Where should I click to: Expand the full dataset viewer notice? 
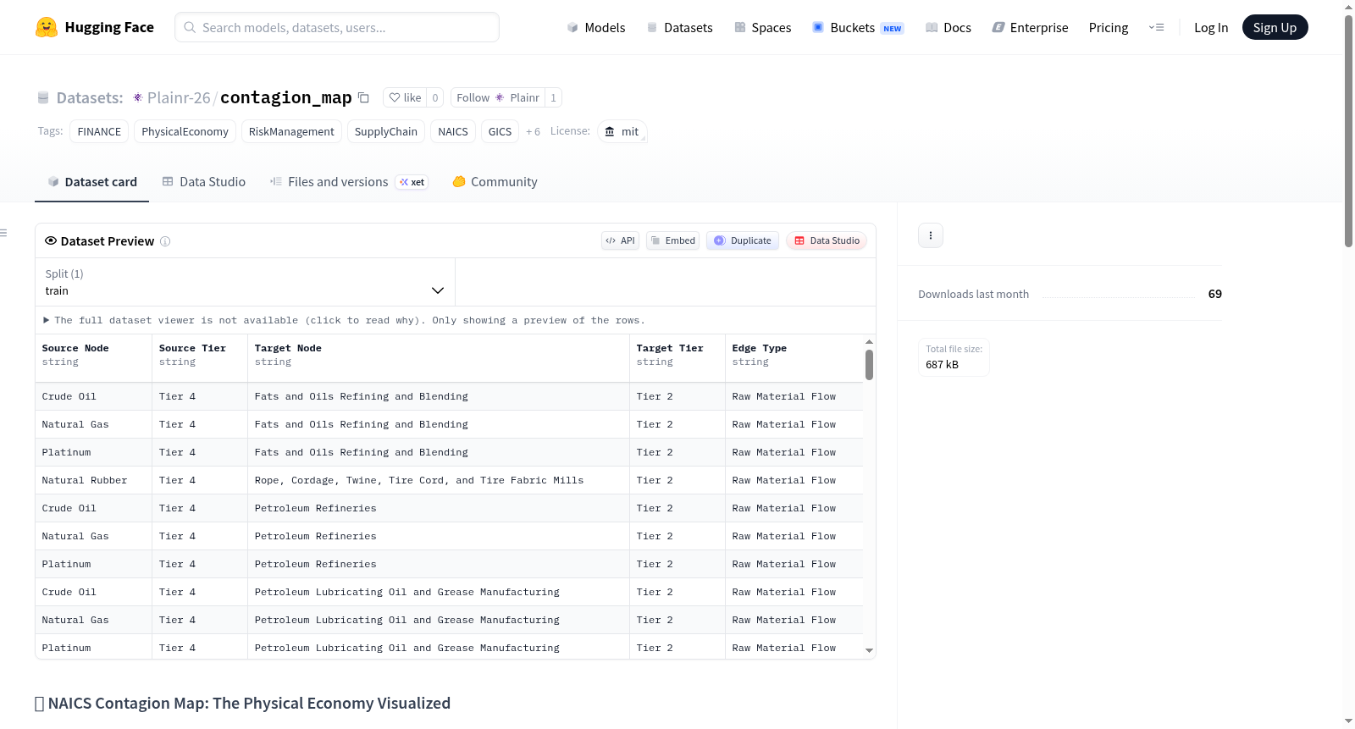(344, 320)
